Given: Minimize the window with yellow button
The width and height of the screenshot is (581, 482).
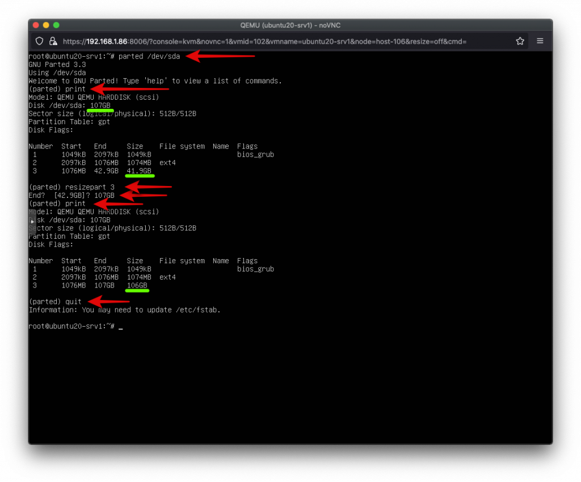Looking at the screenshot, I should coord(46,25).
